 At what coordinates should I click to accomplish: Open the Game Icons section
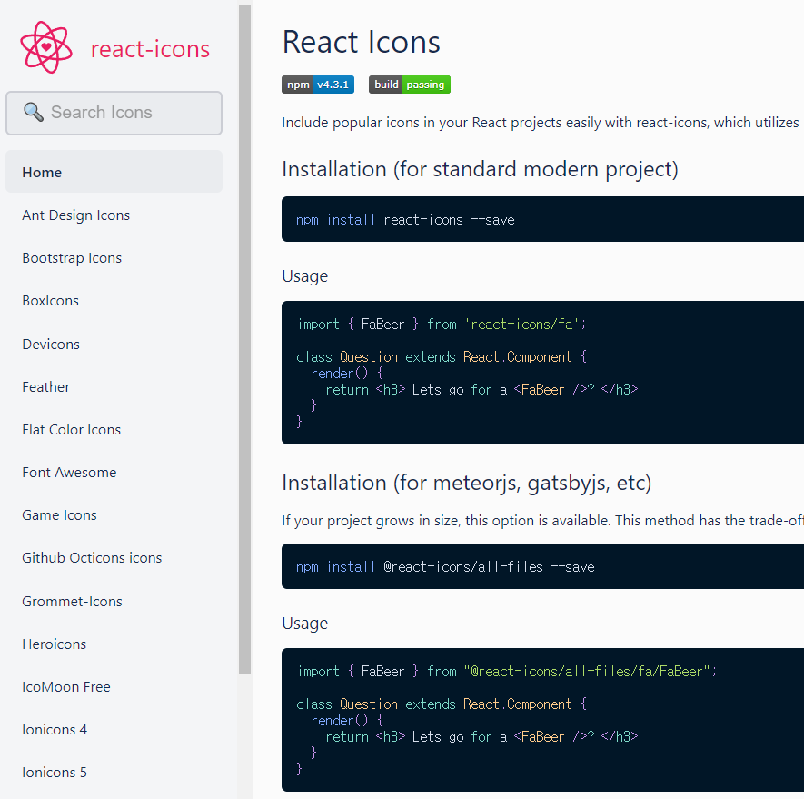58,514
